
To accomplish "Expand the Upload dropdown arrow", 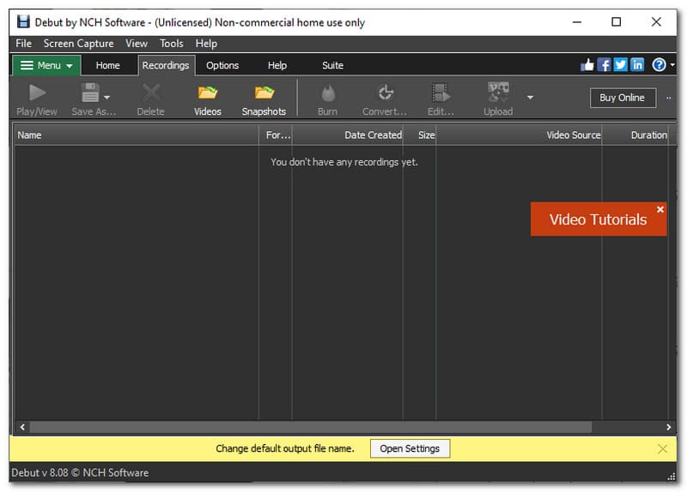I will [x=530, y=97].
